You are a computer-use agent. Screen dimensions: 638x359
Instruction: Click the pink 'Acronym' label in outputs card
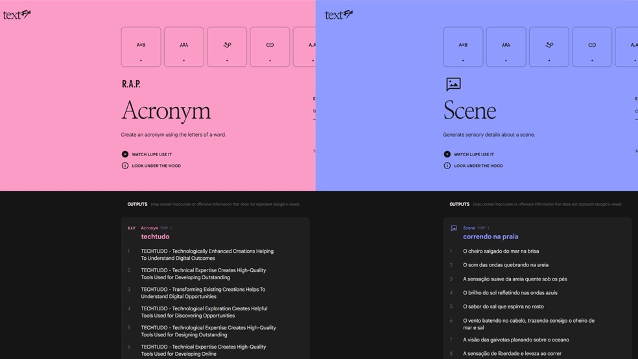pyautogui.click(x=149, y=228)
